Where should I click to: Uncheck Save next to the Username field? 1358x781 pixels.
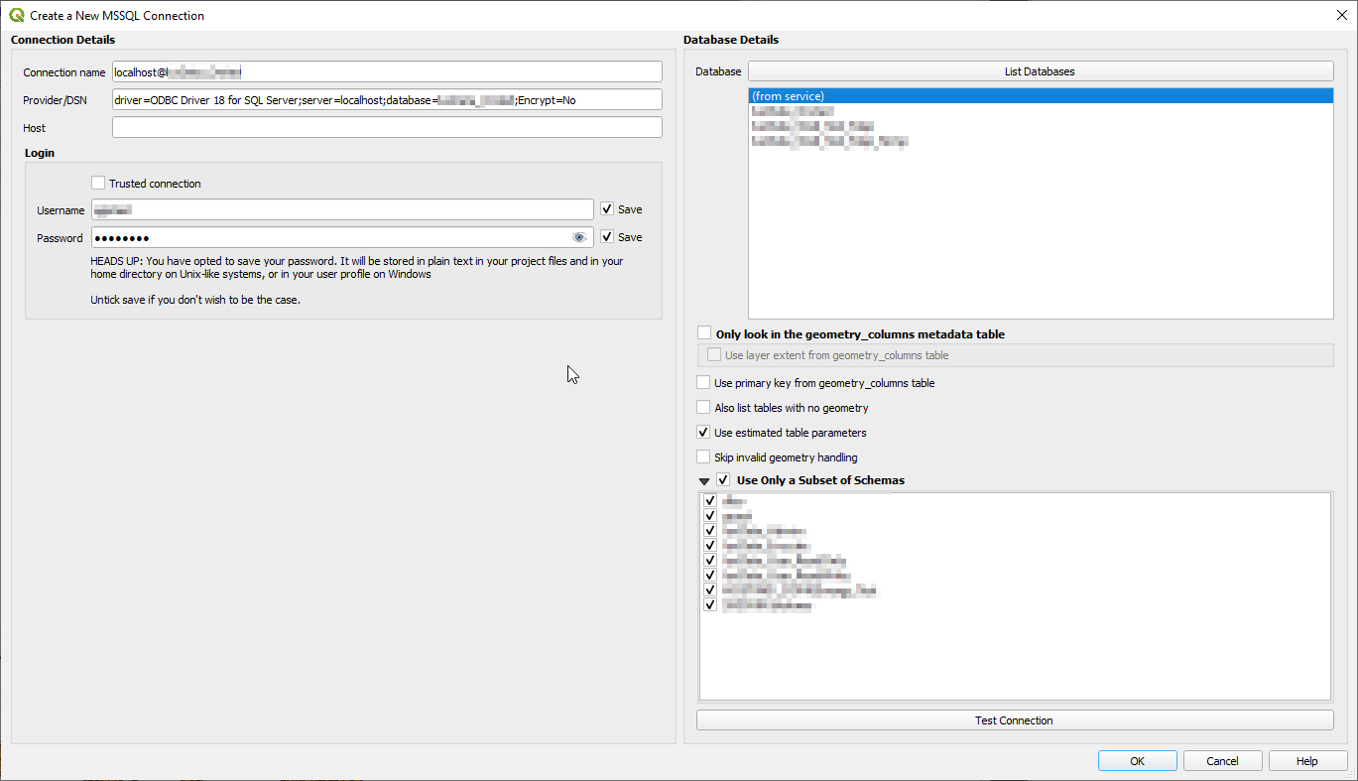pyautogui.click(x=606, y=208)
